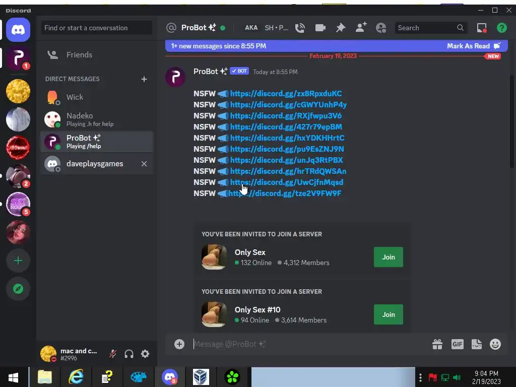Join the Only Sex server
516x387 pixels.
(x=389, y=257)
